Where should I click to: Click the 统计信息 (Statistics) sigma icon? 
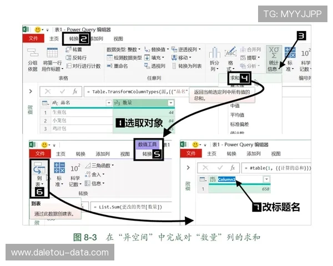coord(274,53)
